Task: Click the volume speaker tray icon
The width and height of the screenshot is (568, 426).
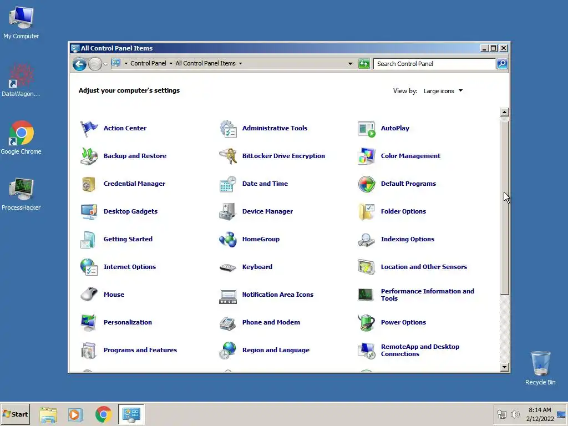Action: point(515,414)
